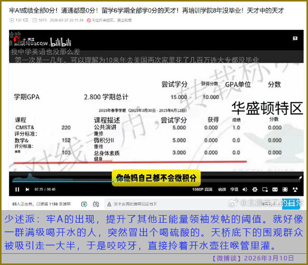Click the 'CMST&' course code
308x265 pixels.
pos(25,127)
